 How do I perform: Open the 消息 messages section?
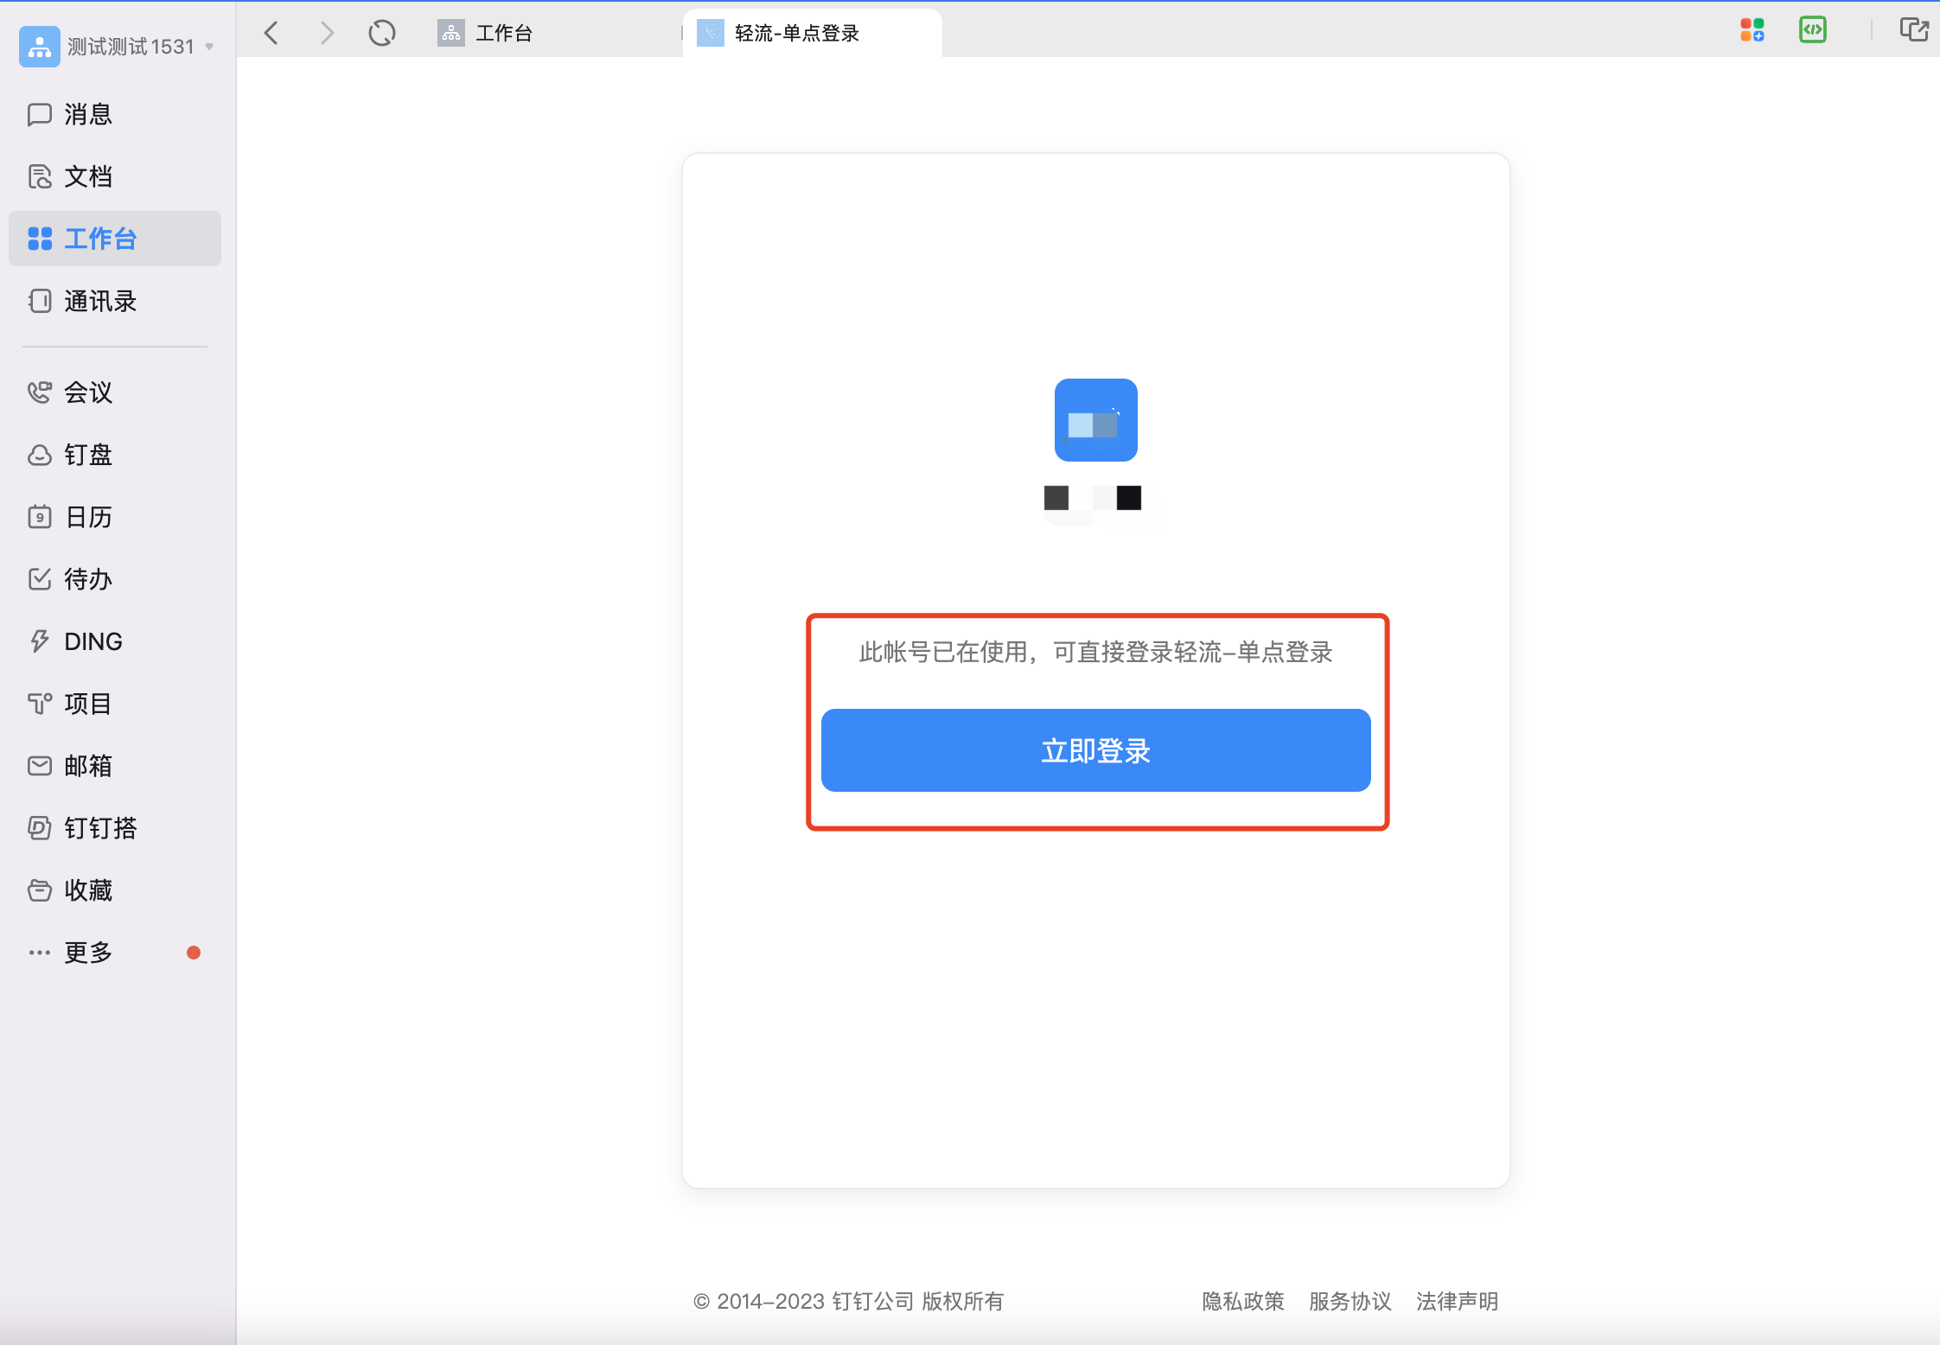(x=71, y=114)
